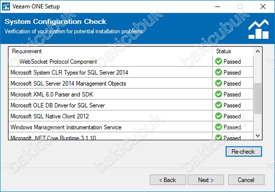Click Passed status for WebSocket Protocol Component
The width and height of the screenshot is (275, 192).
(232, 62)
